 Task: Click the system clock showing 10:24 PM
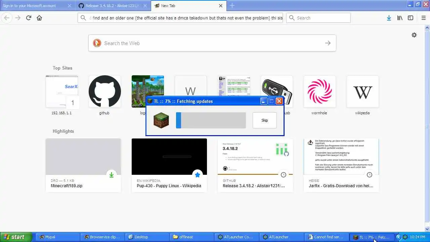point(418,237)
